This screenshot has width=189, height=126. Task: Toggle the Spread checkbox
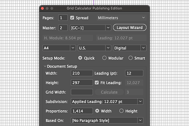72,18
